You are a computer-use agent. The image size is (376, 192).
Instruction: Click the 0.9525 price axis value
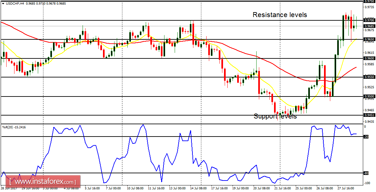coord(369,87)
